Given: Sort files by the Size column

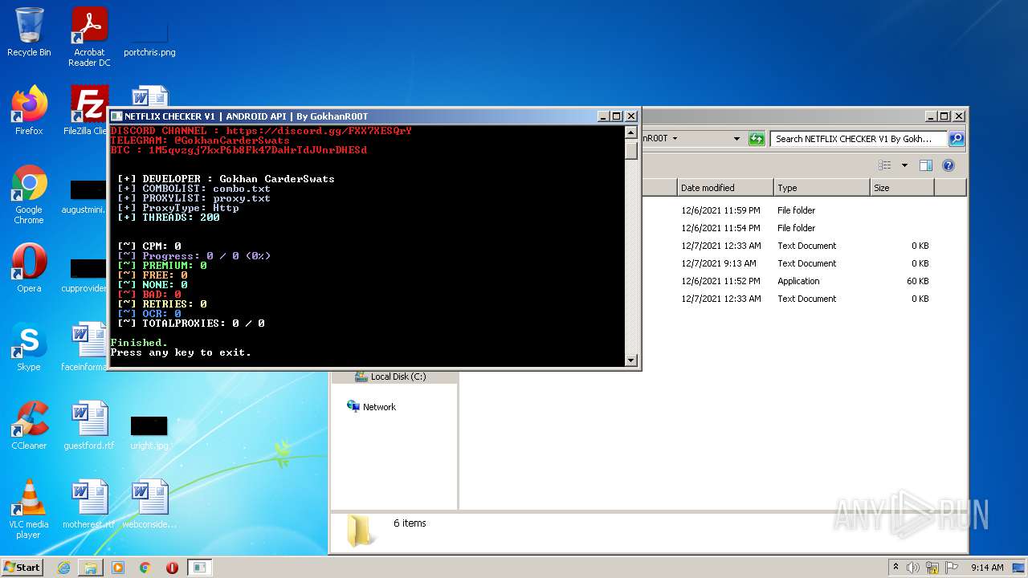Looking at the screenshot, I should pos(902,188).
